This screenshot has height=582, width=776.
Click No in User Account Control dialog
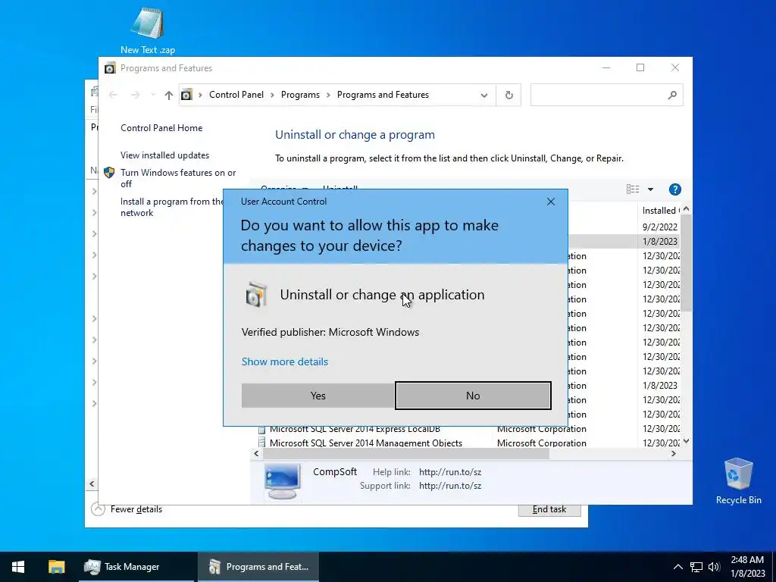click(473, 396)
